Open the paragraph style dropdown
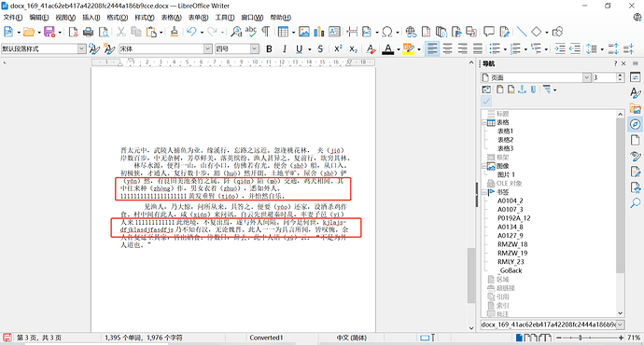This screenshot has height=345, width=644. click(82, 48)
